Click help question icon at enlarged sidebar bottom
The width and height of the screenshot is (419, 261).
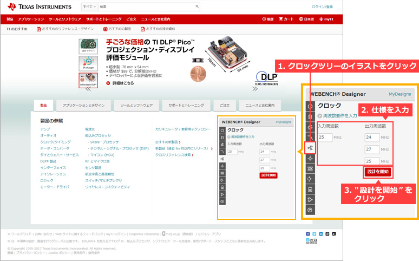[310, 210]
